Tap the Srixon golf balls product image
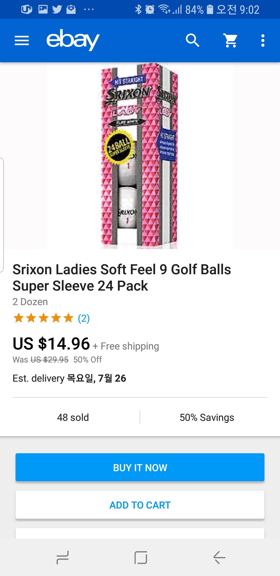The image size is (280, 576). pyautogui.click(x=139, y=156)
